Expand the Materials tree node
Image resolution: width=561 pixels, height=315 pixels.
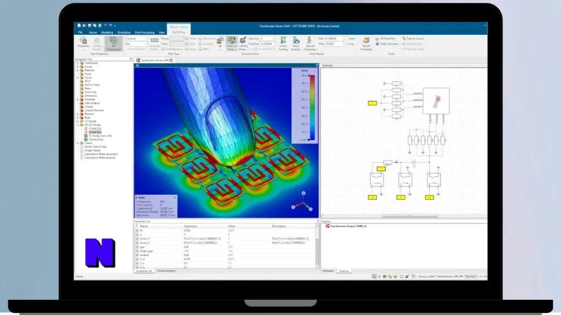click(x=77, y=71)
